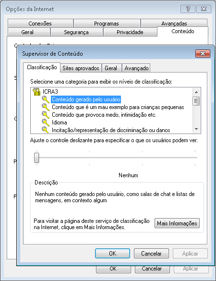Select Incitação/representação de discriminação ou danos
Image resolution: width=216 pixels, height=281 pixels.
click(x=111, y=130)
